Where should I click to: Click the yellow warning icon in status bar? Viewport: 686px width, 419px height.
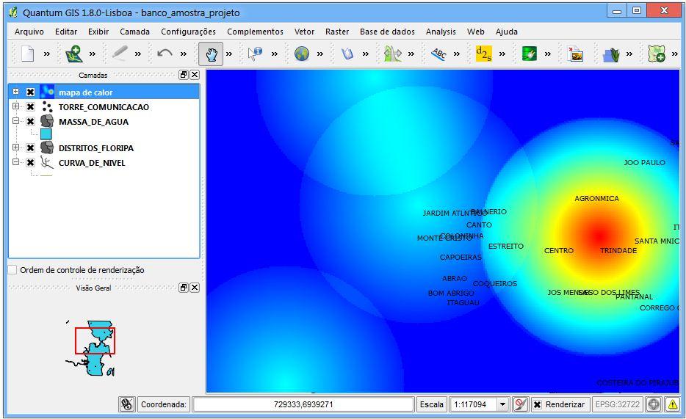click(x=673, y=404)
